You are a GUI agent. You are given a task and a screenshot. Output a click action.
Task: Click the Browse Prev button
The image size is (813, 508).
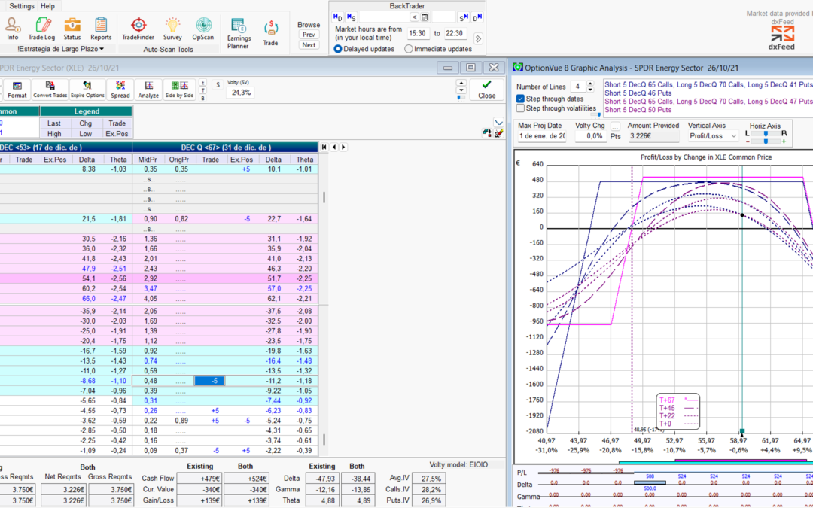point(309,34)
